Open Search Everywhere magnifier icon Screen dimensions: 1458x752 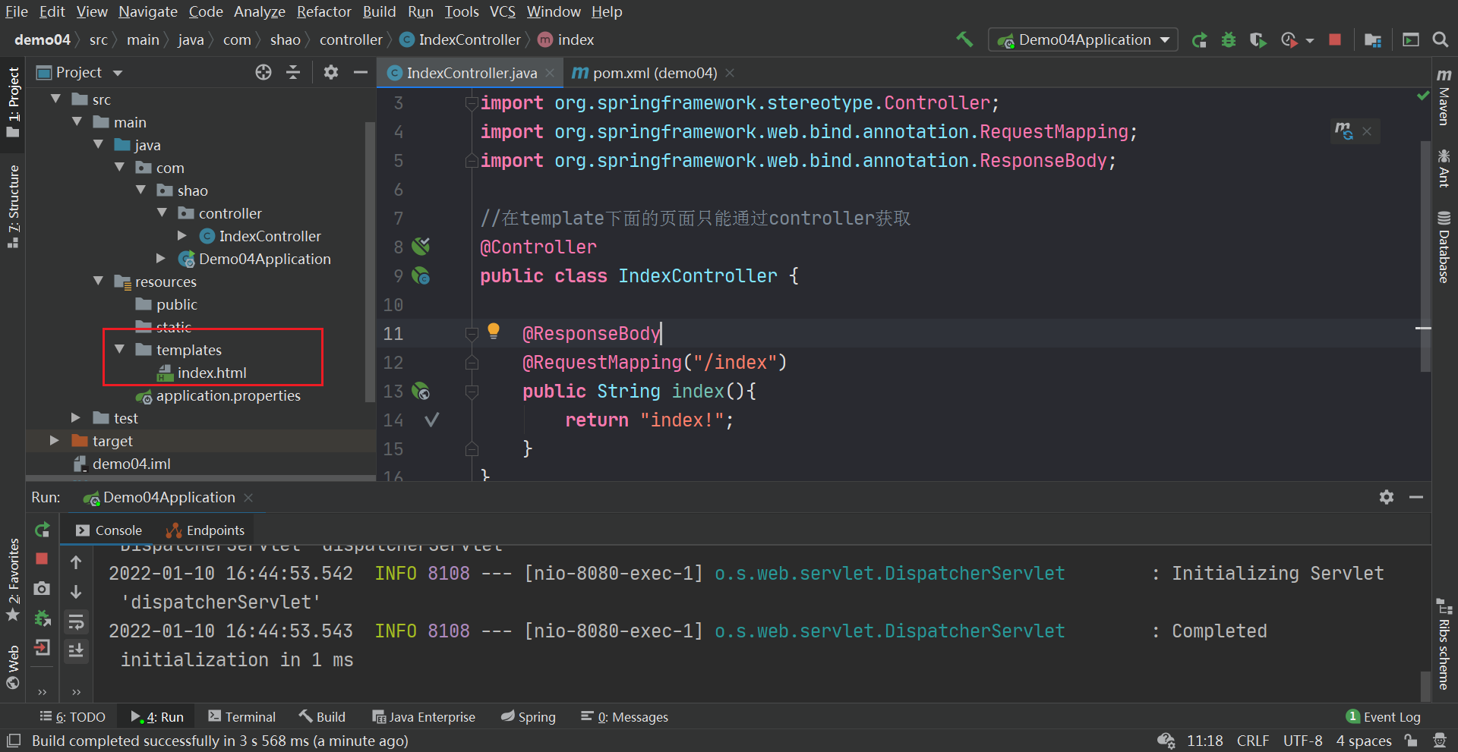tap(1440, 39)
